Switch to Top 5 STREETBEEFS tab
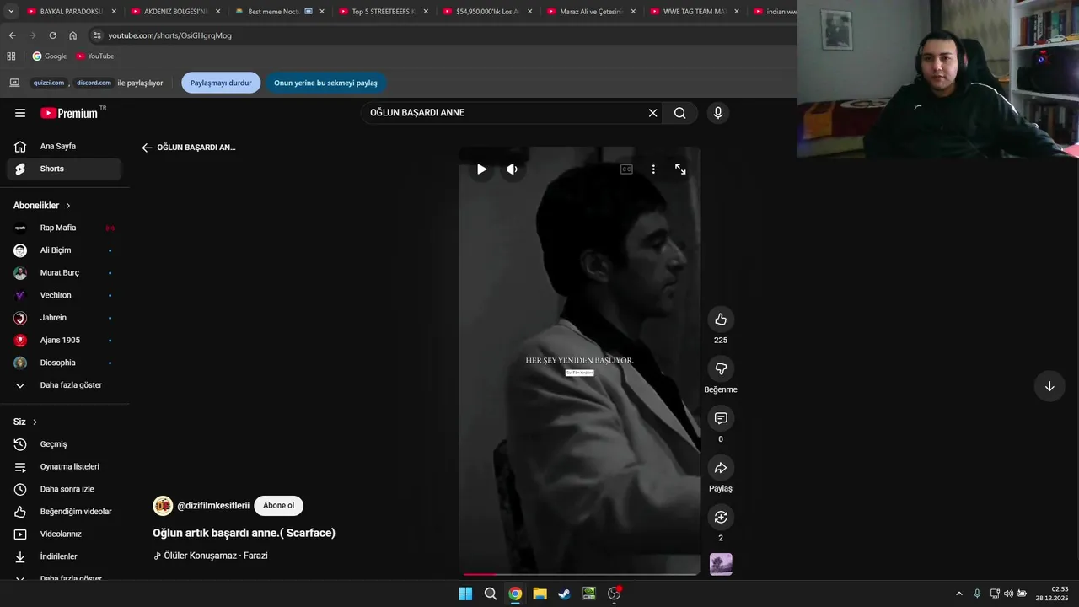The image size is (1079, 607). click(x=384, y=12)
